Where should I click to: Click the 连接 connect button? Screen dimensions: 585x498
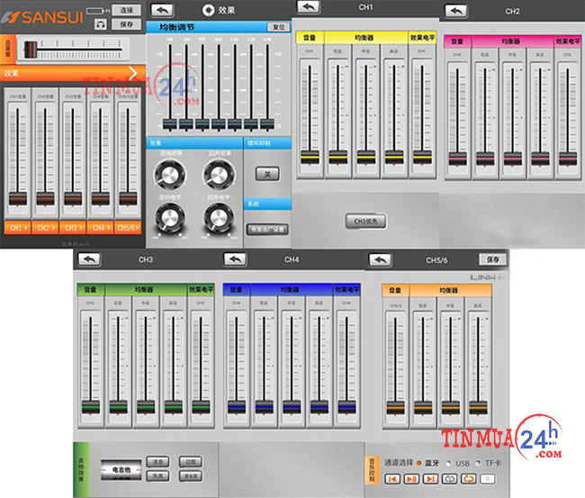[124, 10]
